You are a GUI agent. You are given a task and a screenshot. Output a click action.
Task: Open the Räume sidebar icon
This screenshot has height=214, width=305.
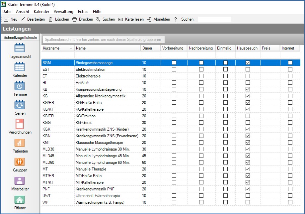[20, 200]
